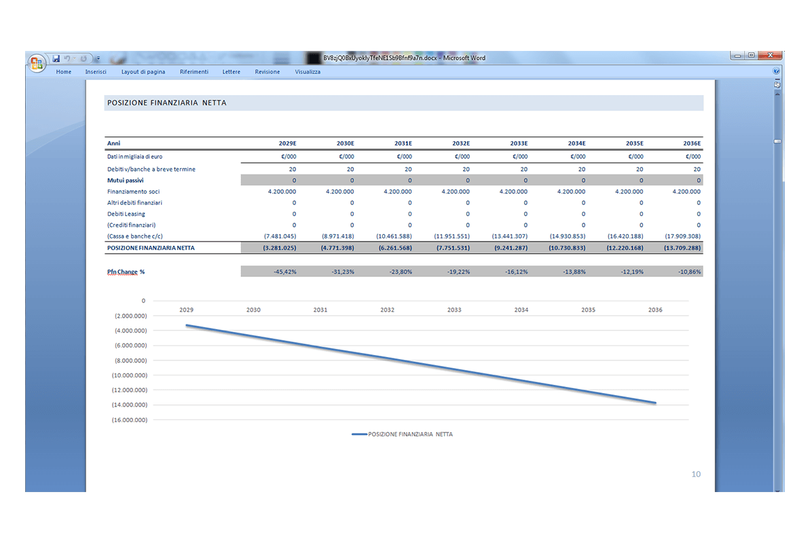Screen dimensions: 810x543
Task: Click the value (13.709.288) total cell
Action: tap(682, 248)
